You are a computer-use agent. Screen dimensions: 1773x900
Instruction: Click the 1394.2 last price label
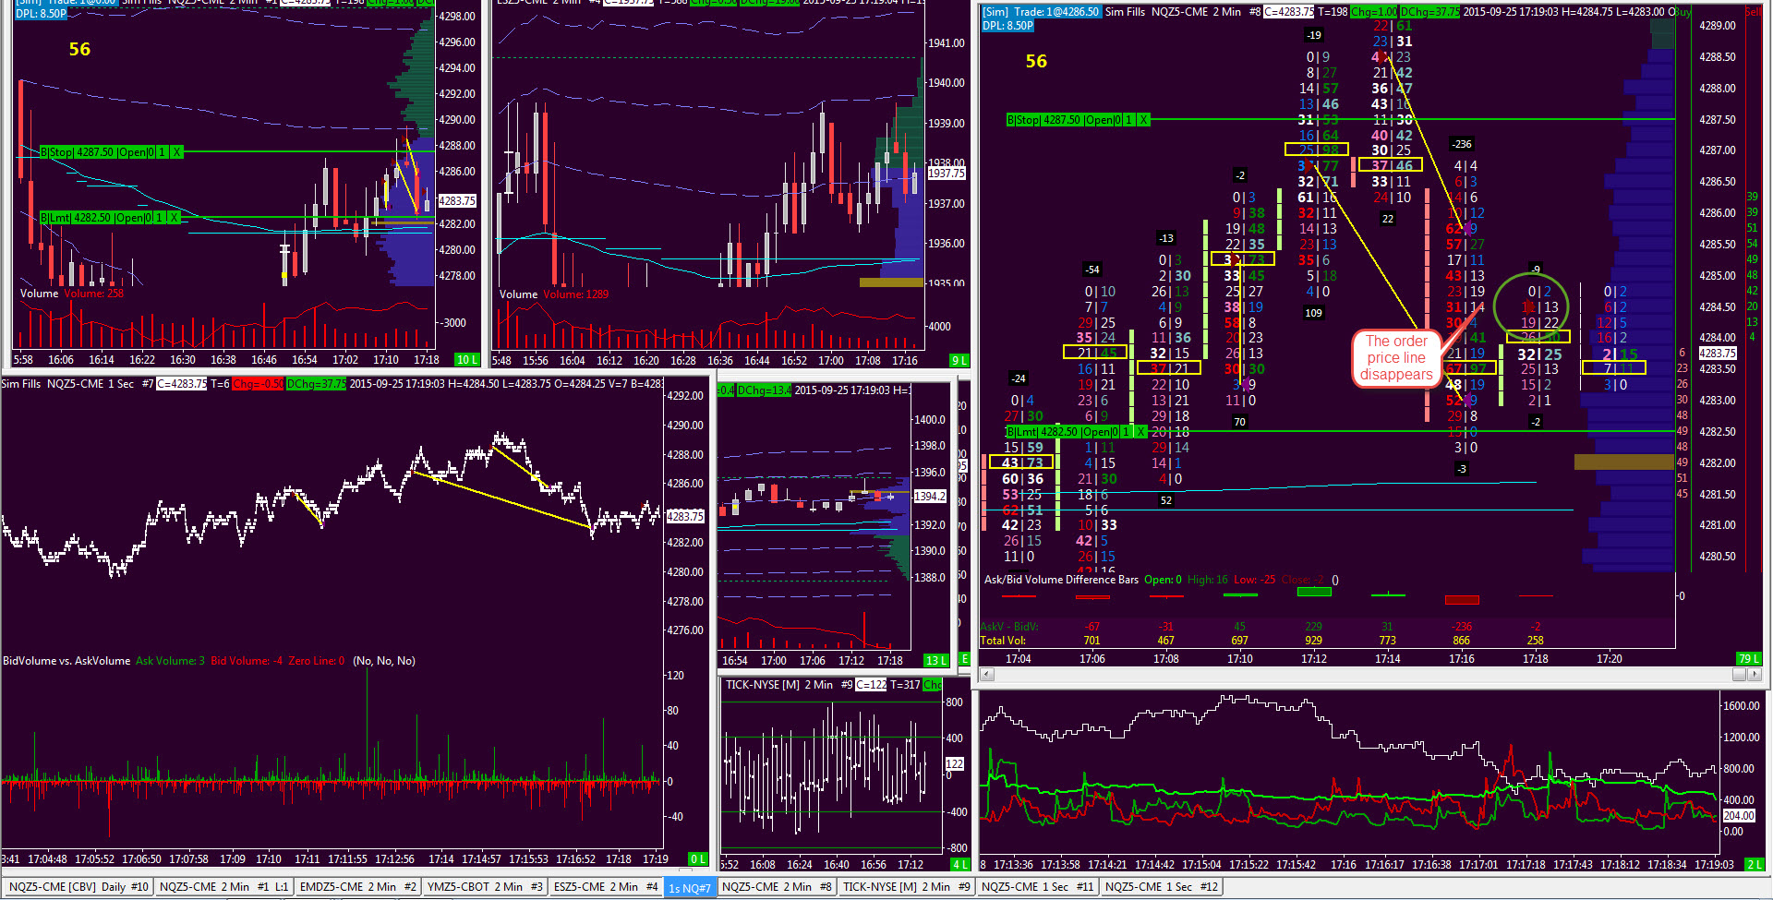(930, 497)
